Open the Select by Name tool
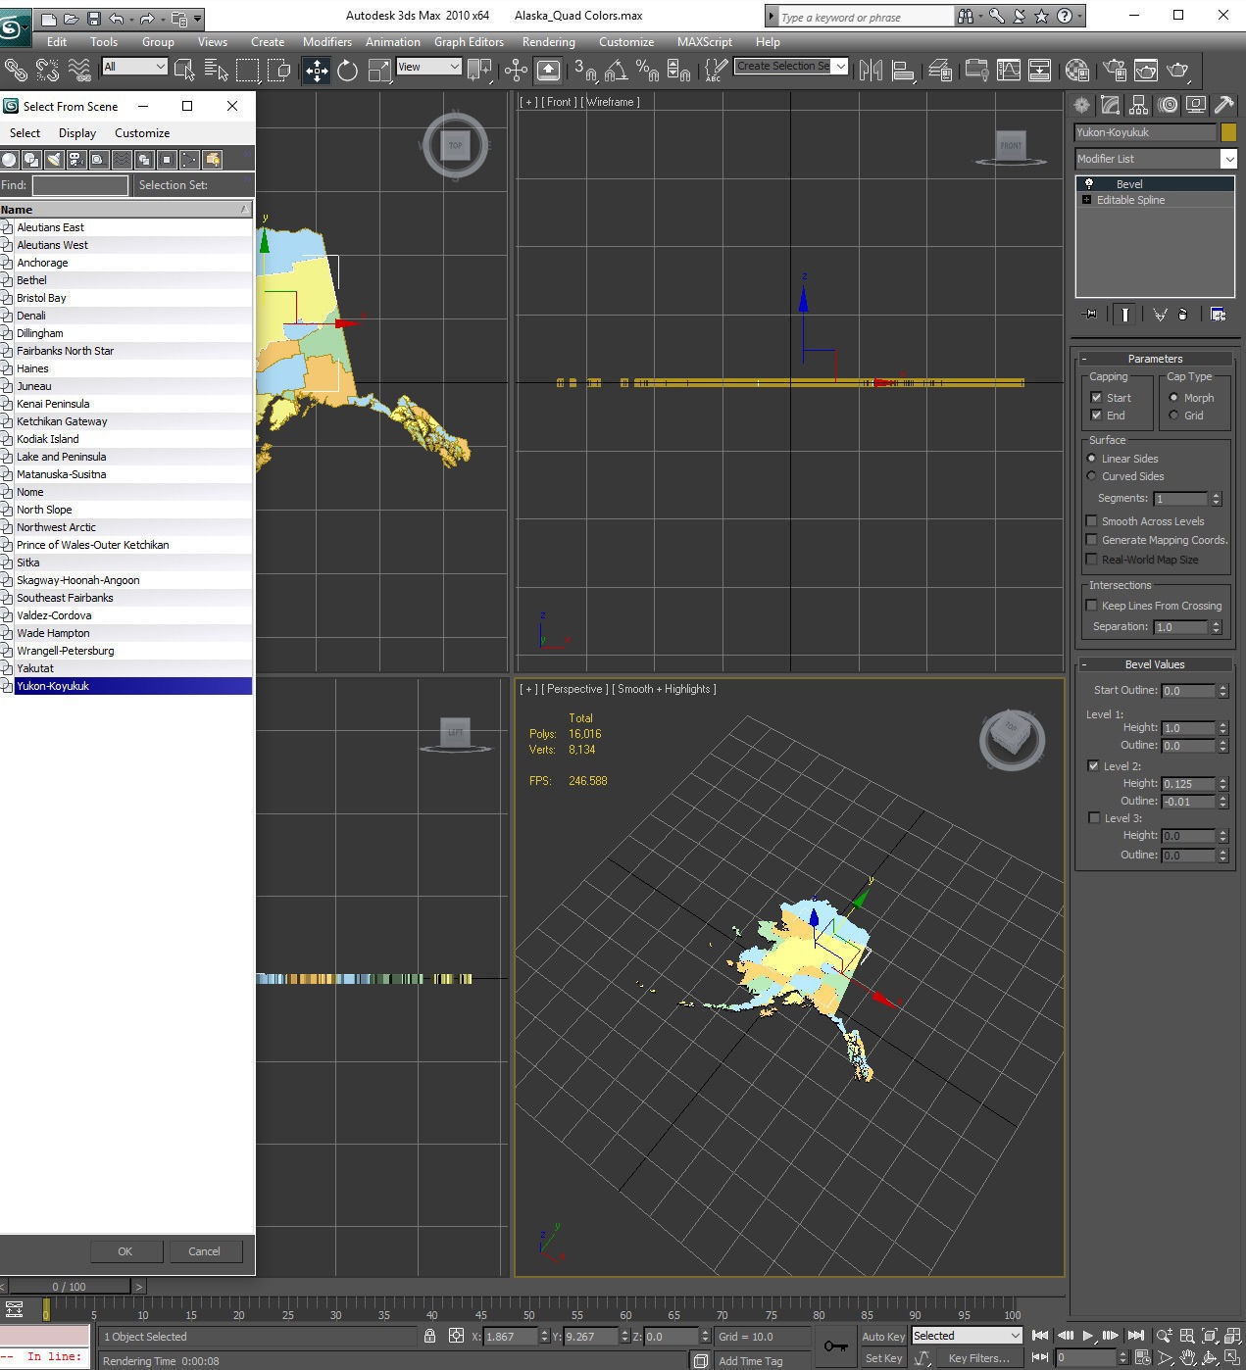Screen dimensions: 1246x1370 (x=216, y=70)
